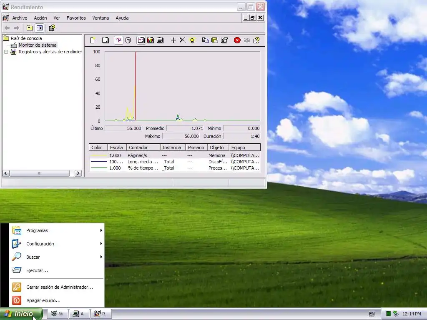Click the Delete counter X icon
The height and width of the screenshot is (320, 427).
click(x=183, y=40)
